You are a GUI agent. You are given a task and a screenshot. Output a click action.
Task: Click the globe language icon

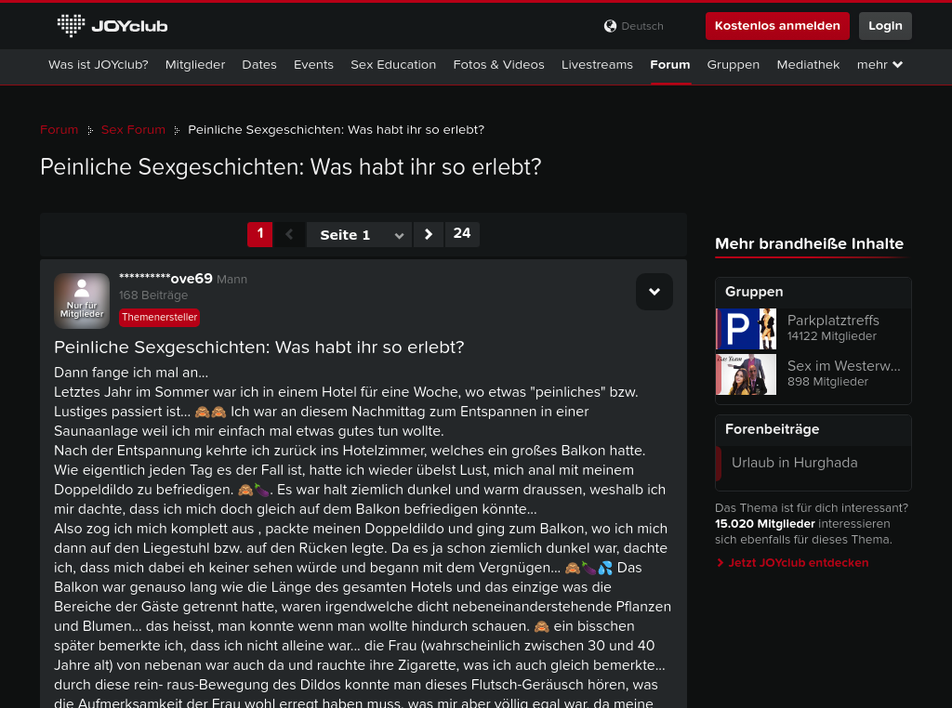[x=610, y=26]
